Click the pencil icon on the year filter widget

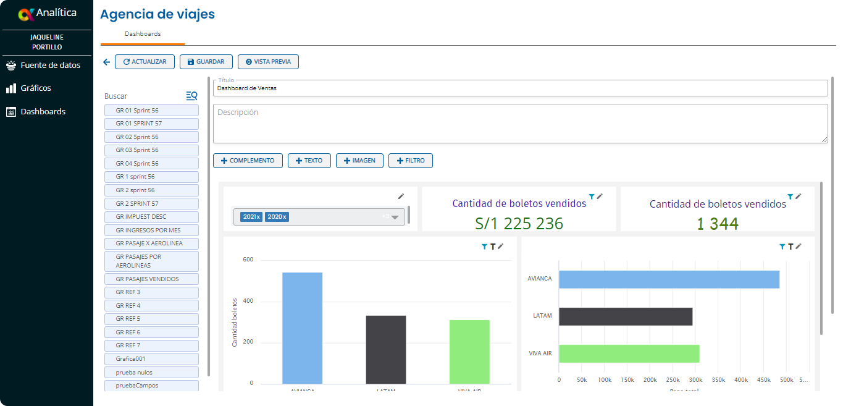click(x=401, y=196)
